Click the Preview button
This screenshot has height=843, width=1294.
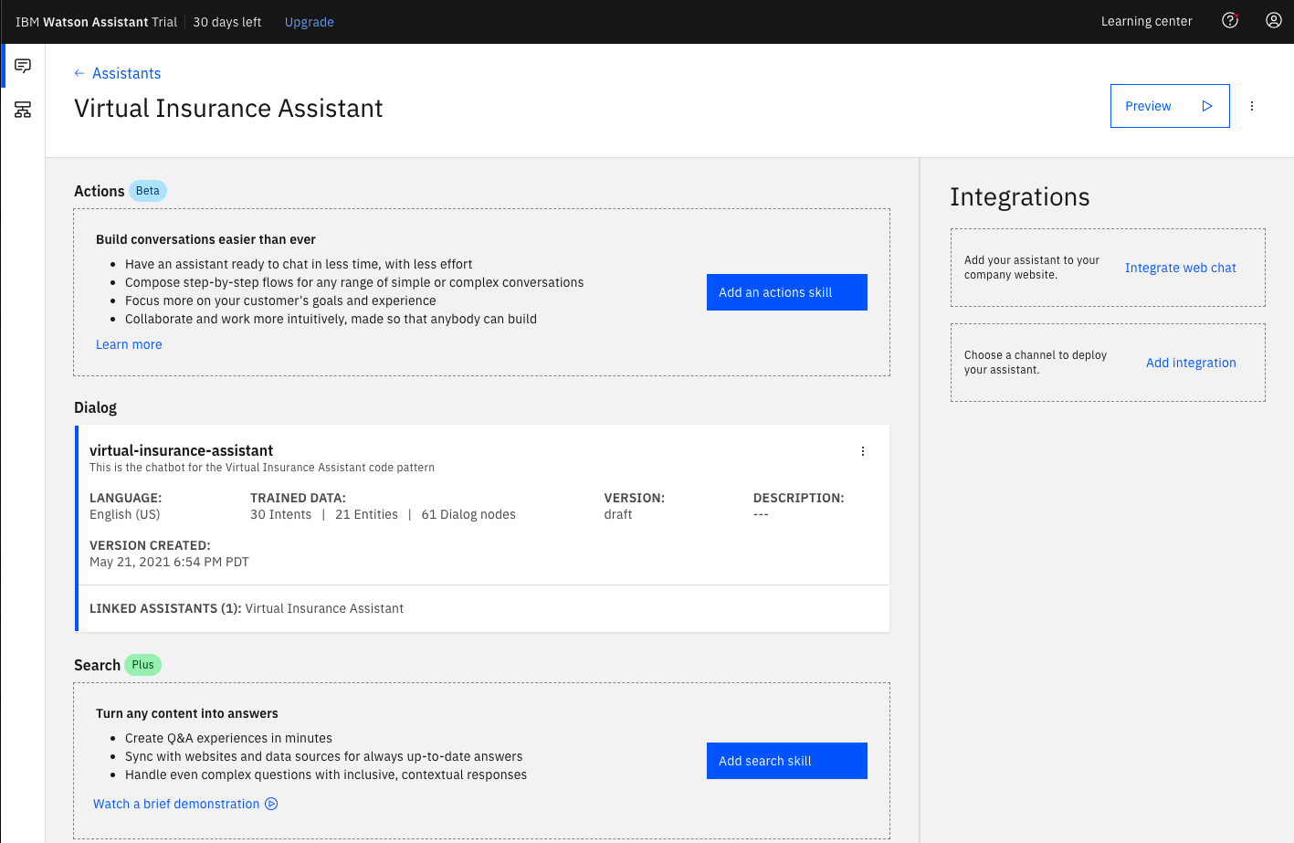coord(1170,106)
